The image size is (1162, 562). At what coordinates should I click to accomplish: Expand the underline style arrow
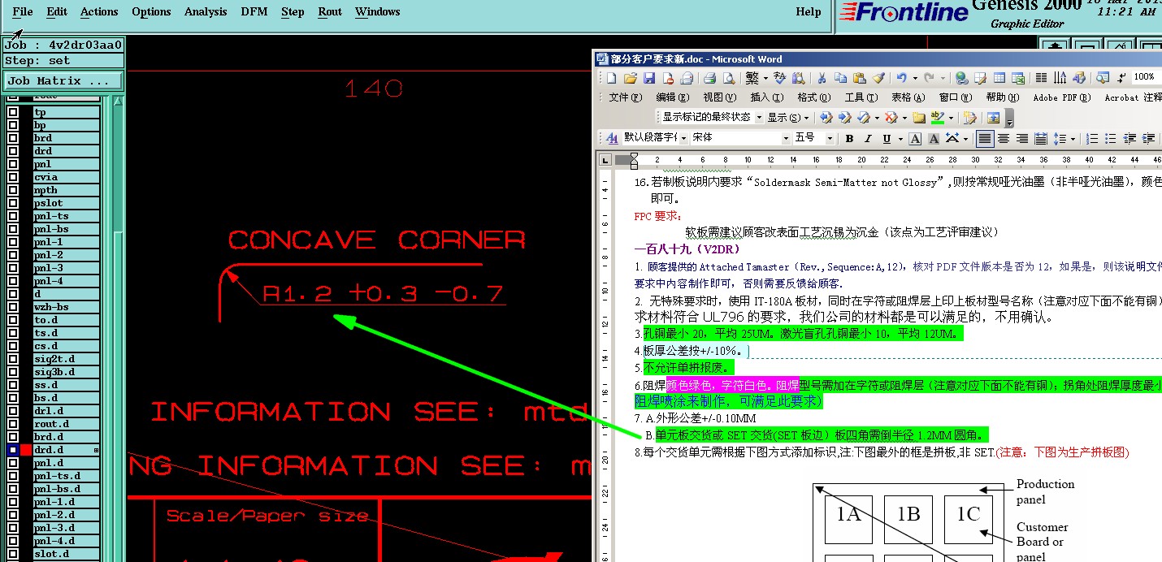900,138
